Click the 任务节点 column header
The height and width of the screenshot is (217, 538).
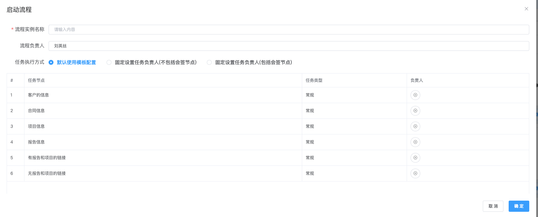(163, 80)
